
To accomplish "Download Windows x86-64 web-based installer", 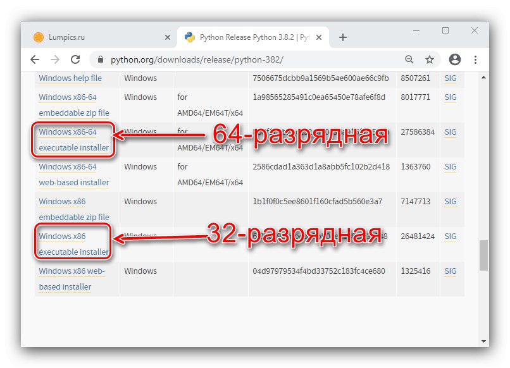I will coord(74,175).
